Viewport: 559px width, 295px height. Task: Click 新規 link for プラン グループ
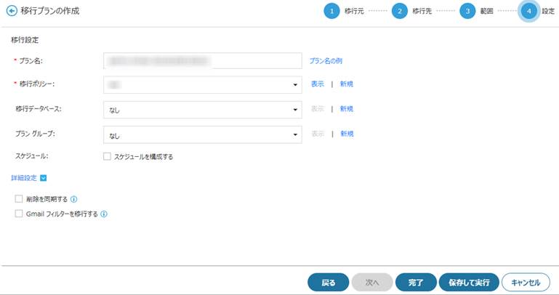(347, 134)
